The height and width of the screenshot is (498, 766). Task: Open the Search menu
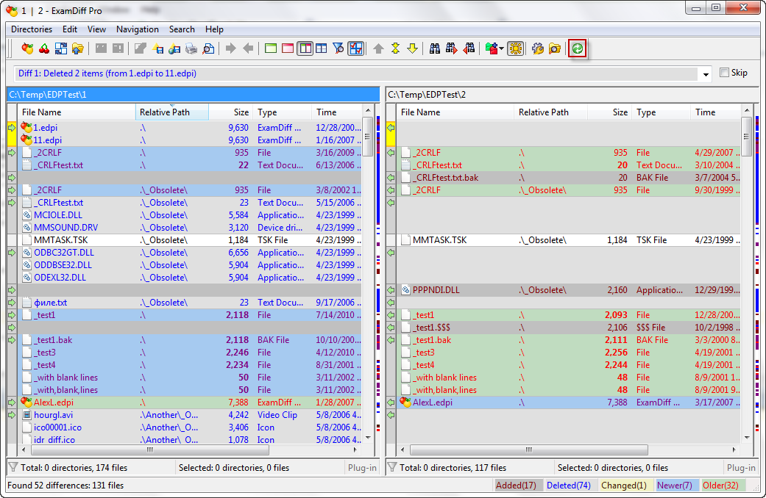[x=182, y=29]
